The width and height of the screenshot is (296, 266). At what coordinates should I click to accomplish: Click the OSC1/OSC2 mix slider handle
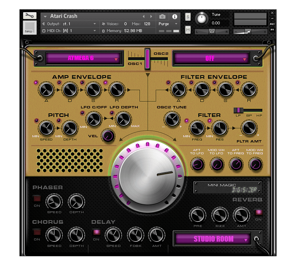click(x=148, y=58)
